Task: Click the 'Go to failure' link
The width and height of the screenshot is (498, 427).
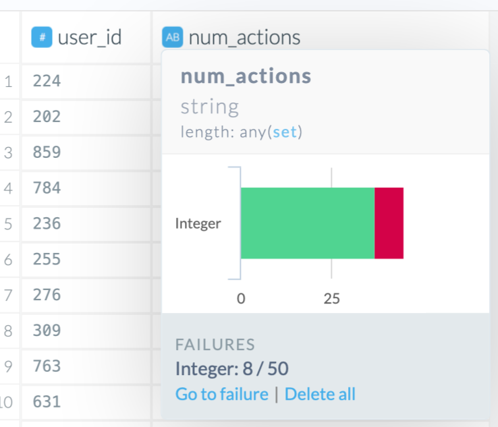Action: [221, 394]
